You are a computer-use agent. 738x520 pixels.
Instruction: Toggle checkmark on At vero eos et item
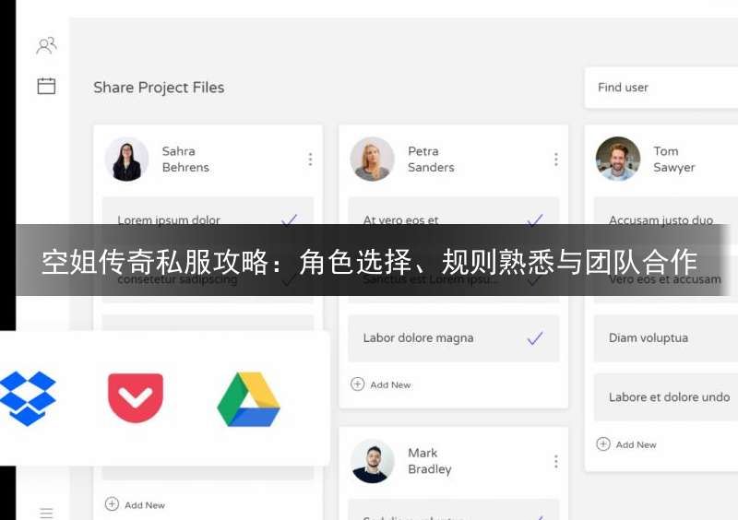coord(535,219)
